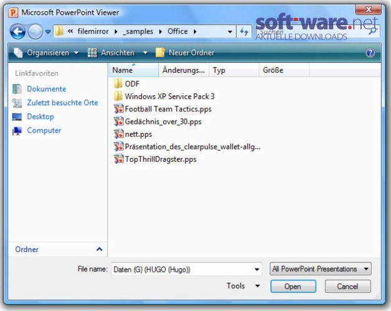The width and height of the screenshot is (391, 311).
Task: Click the PowerPoint Viewer title bar icon
Action: 13,12
